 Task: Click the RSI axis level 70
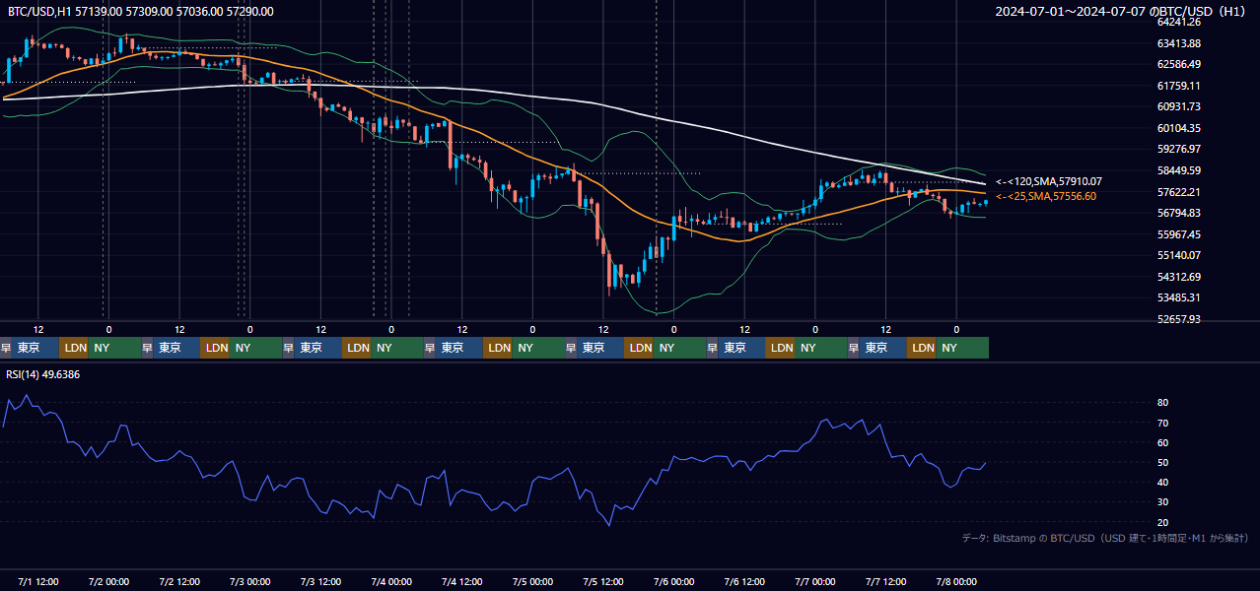pos(1162,423)
